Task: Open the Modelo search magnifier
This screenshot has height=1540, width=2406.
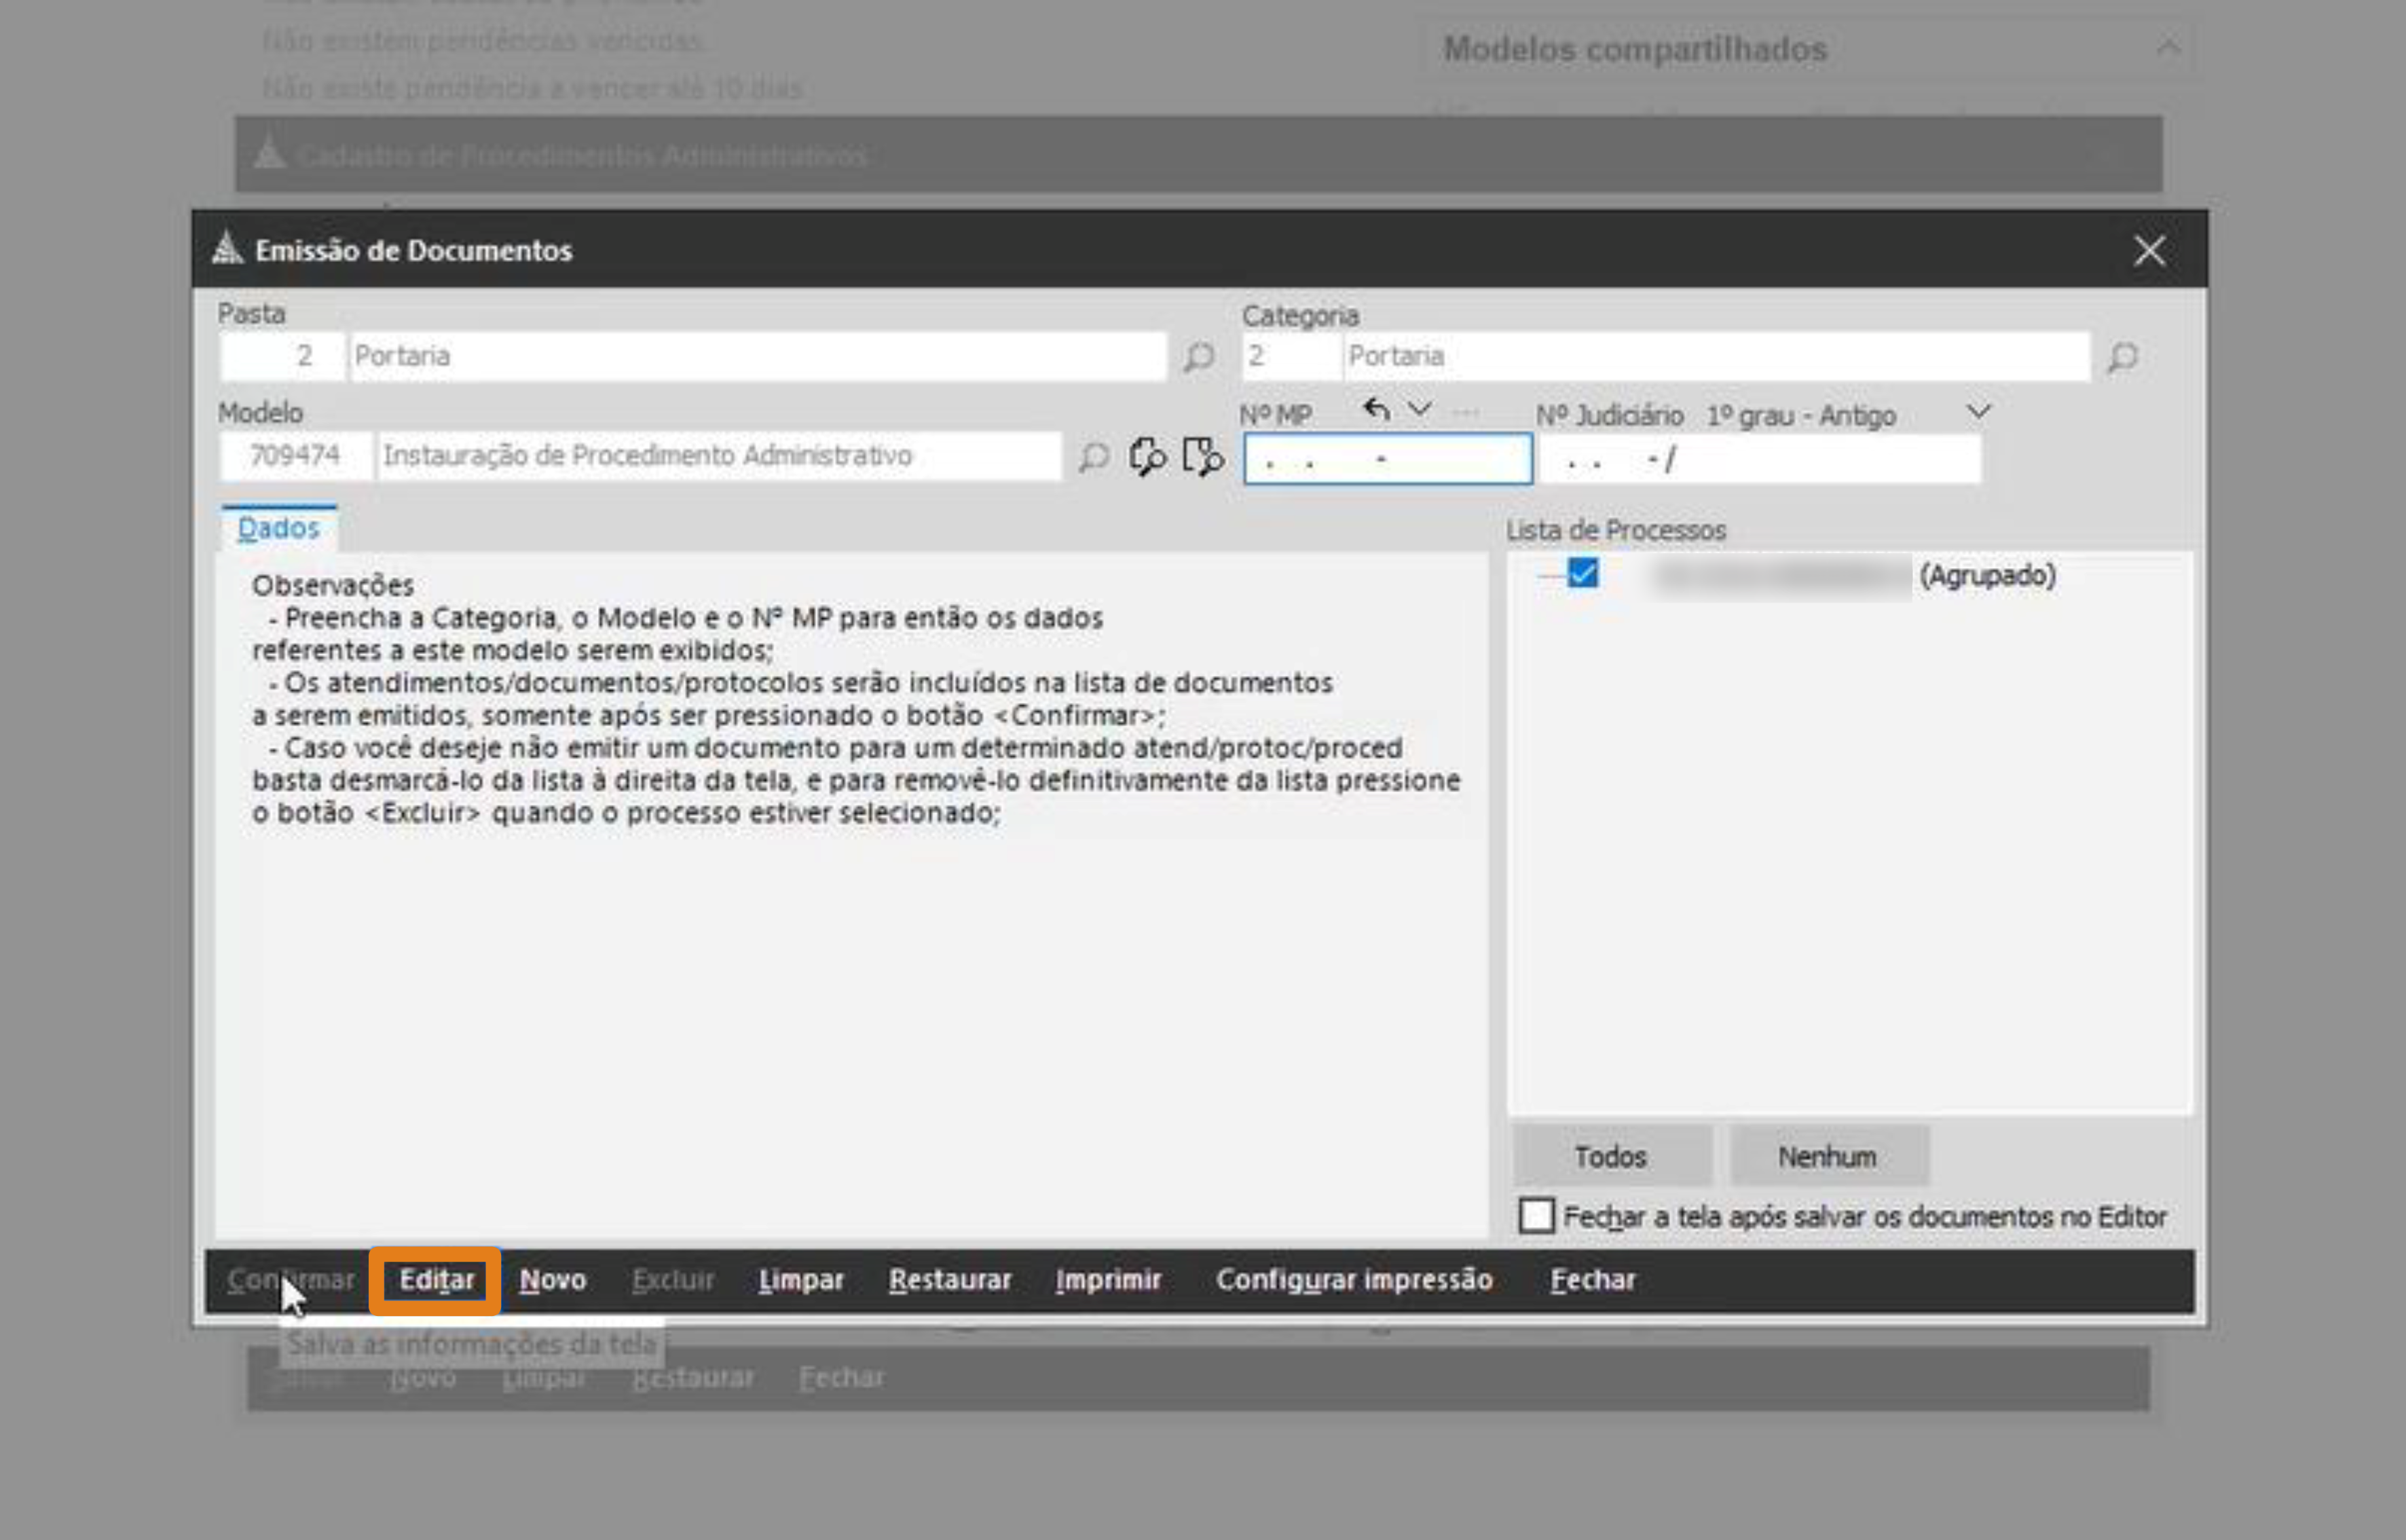Action: pos(1093,457)
